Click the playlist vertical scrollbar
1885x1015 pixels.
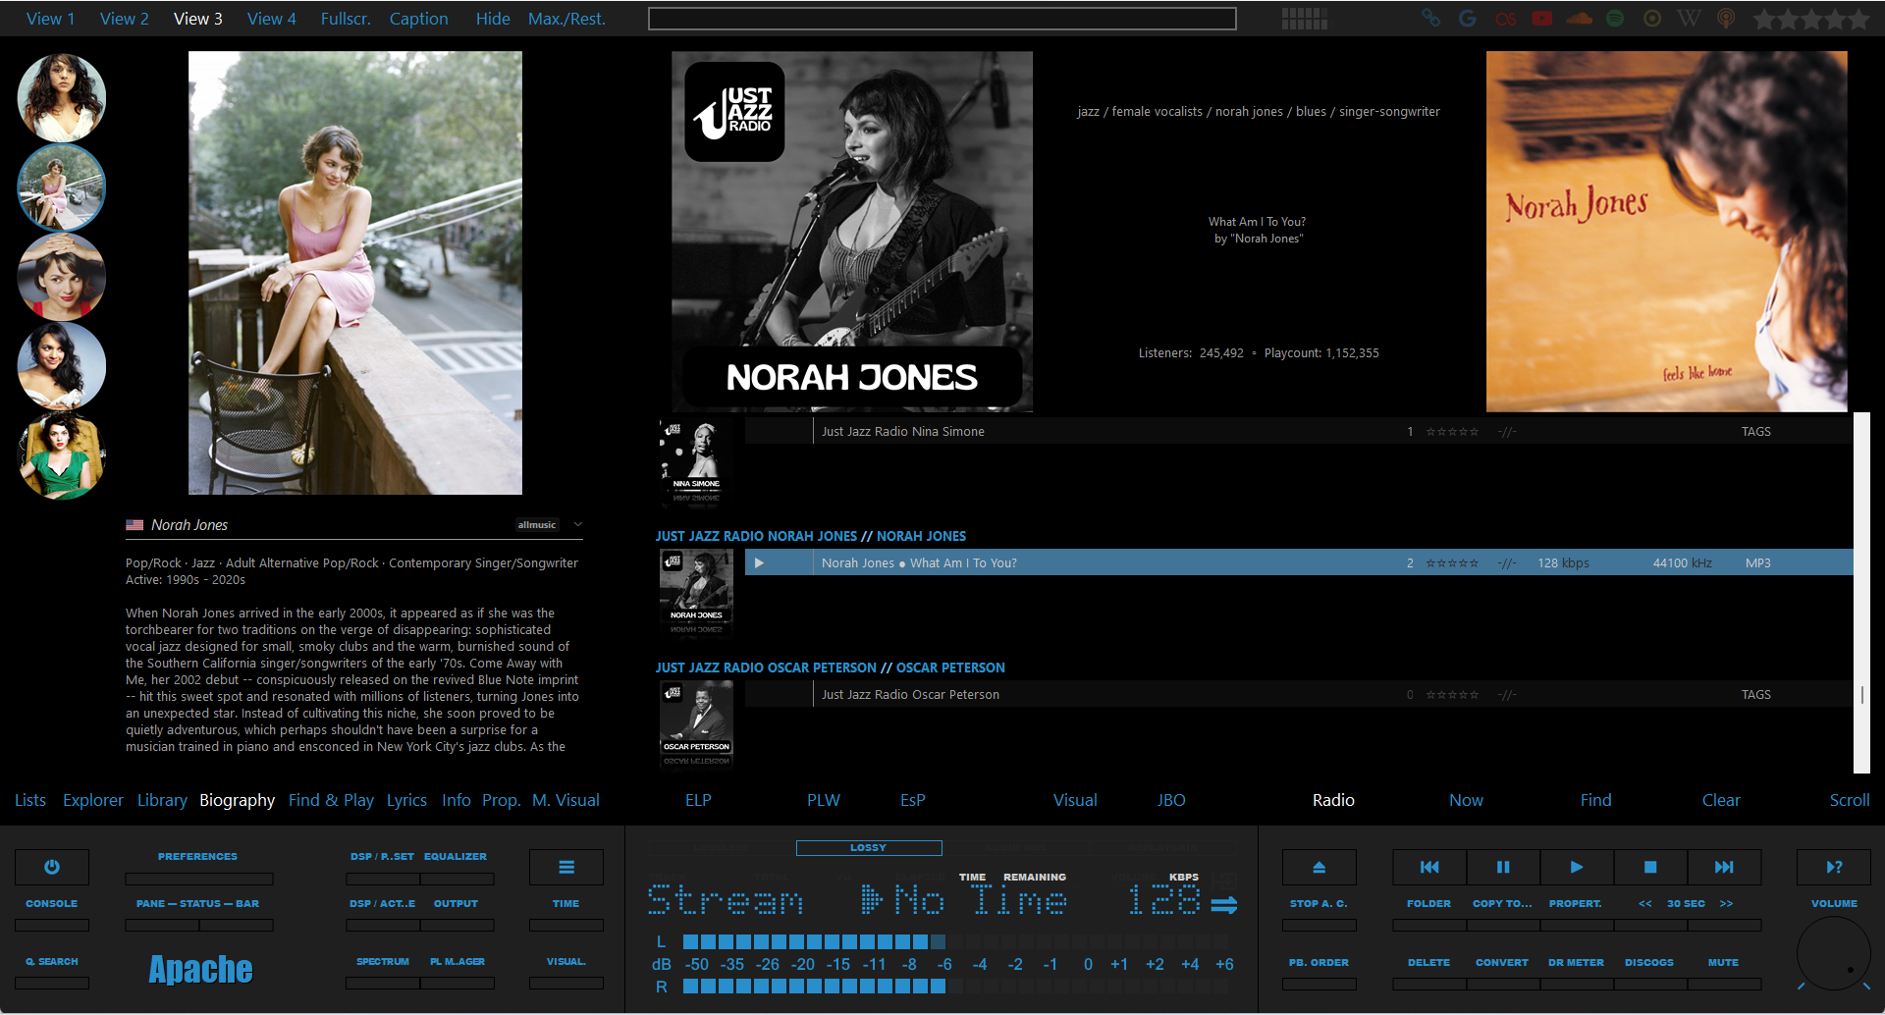tap(1861, 593)
